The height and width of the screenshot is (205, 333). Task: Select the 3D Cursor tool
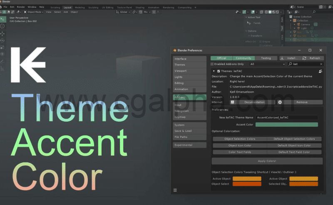coord(2,26)
